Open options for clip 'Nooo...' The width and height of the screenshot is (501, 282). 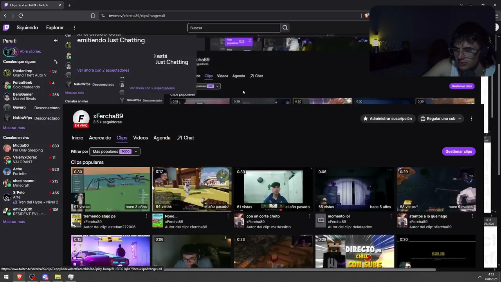[x=228, y=216]
